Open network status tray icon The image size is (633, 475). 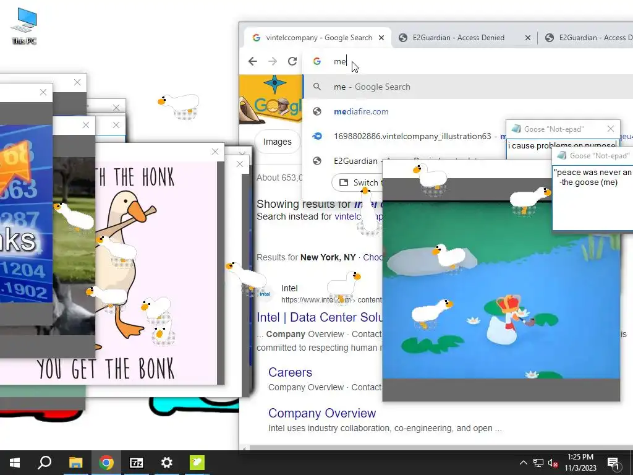pos(538,463)
